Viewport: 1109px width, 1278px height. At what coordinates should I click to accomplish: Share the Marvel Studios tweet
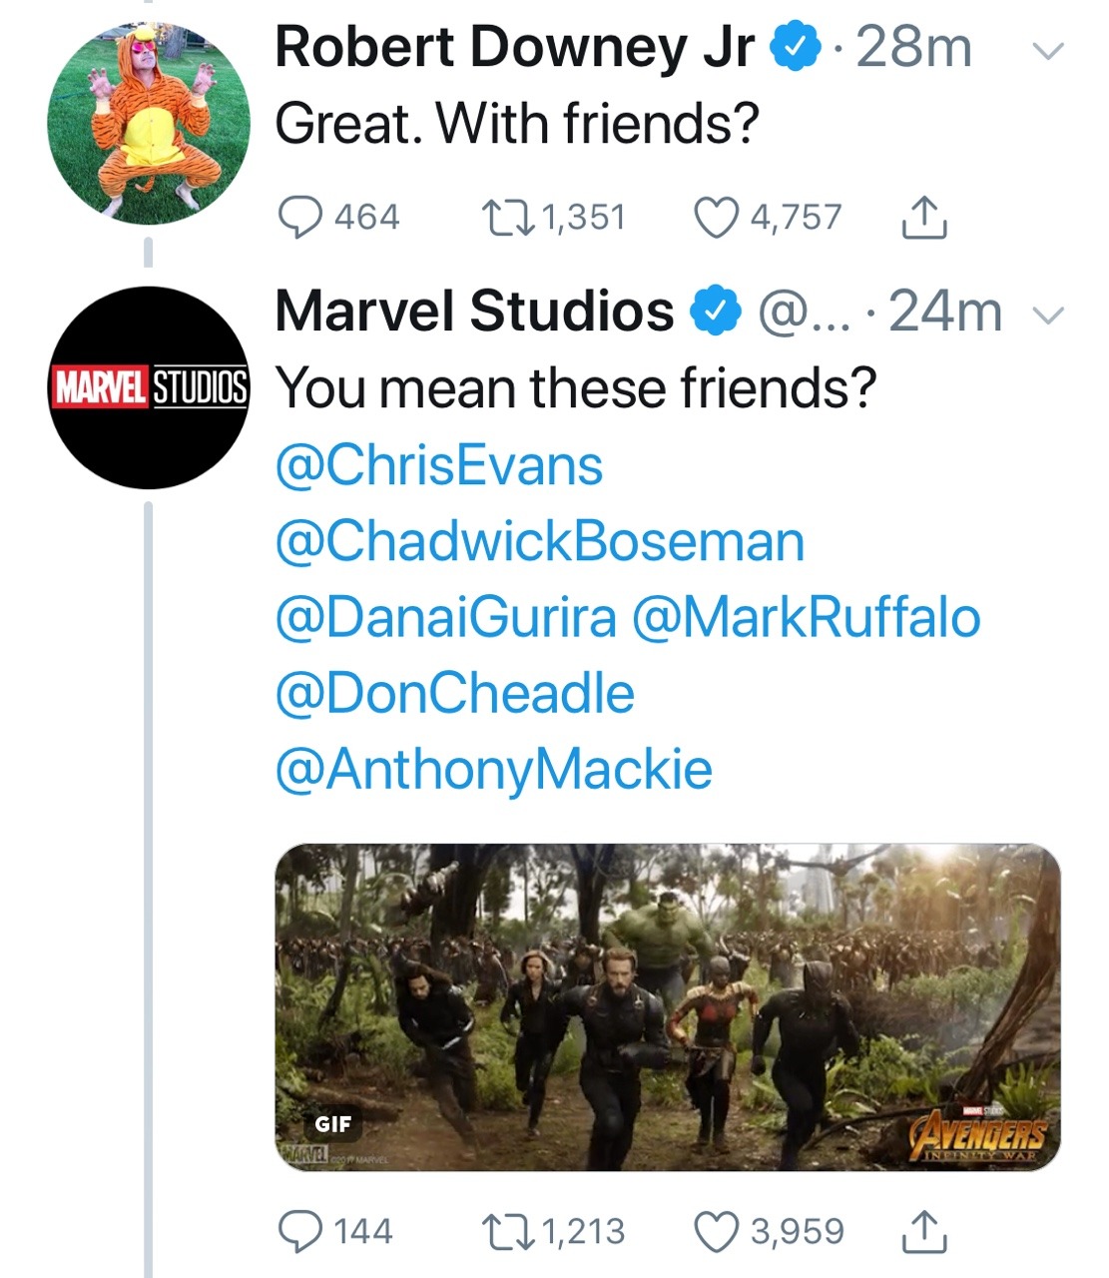(x=923, y=1231)
